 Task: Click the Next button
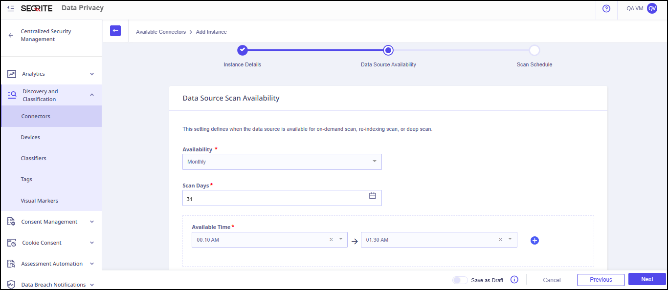[x=647, y=279]
